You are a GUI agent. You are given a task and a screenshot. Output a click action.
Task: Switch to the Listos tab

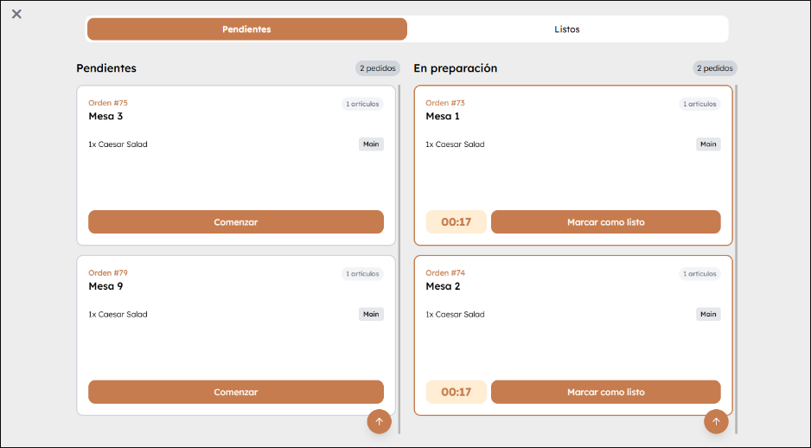coord(567,29)
